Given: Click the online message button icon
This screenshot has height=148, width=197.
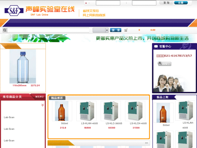Looking at the screenshot, I should pyautogui.click(x=164, y=64).
